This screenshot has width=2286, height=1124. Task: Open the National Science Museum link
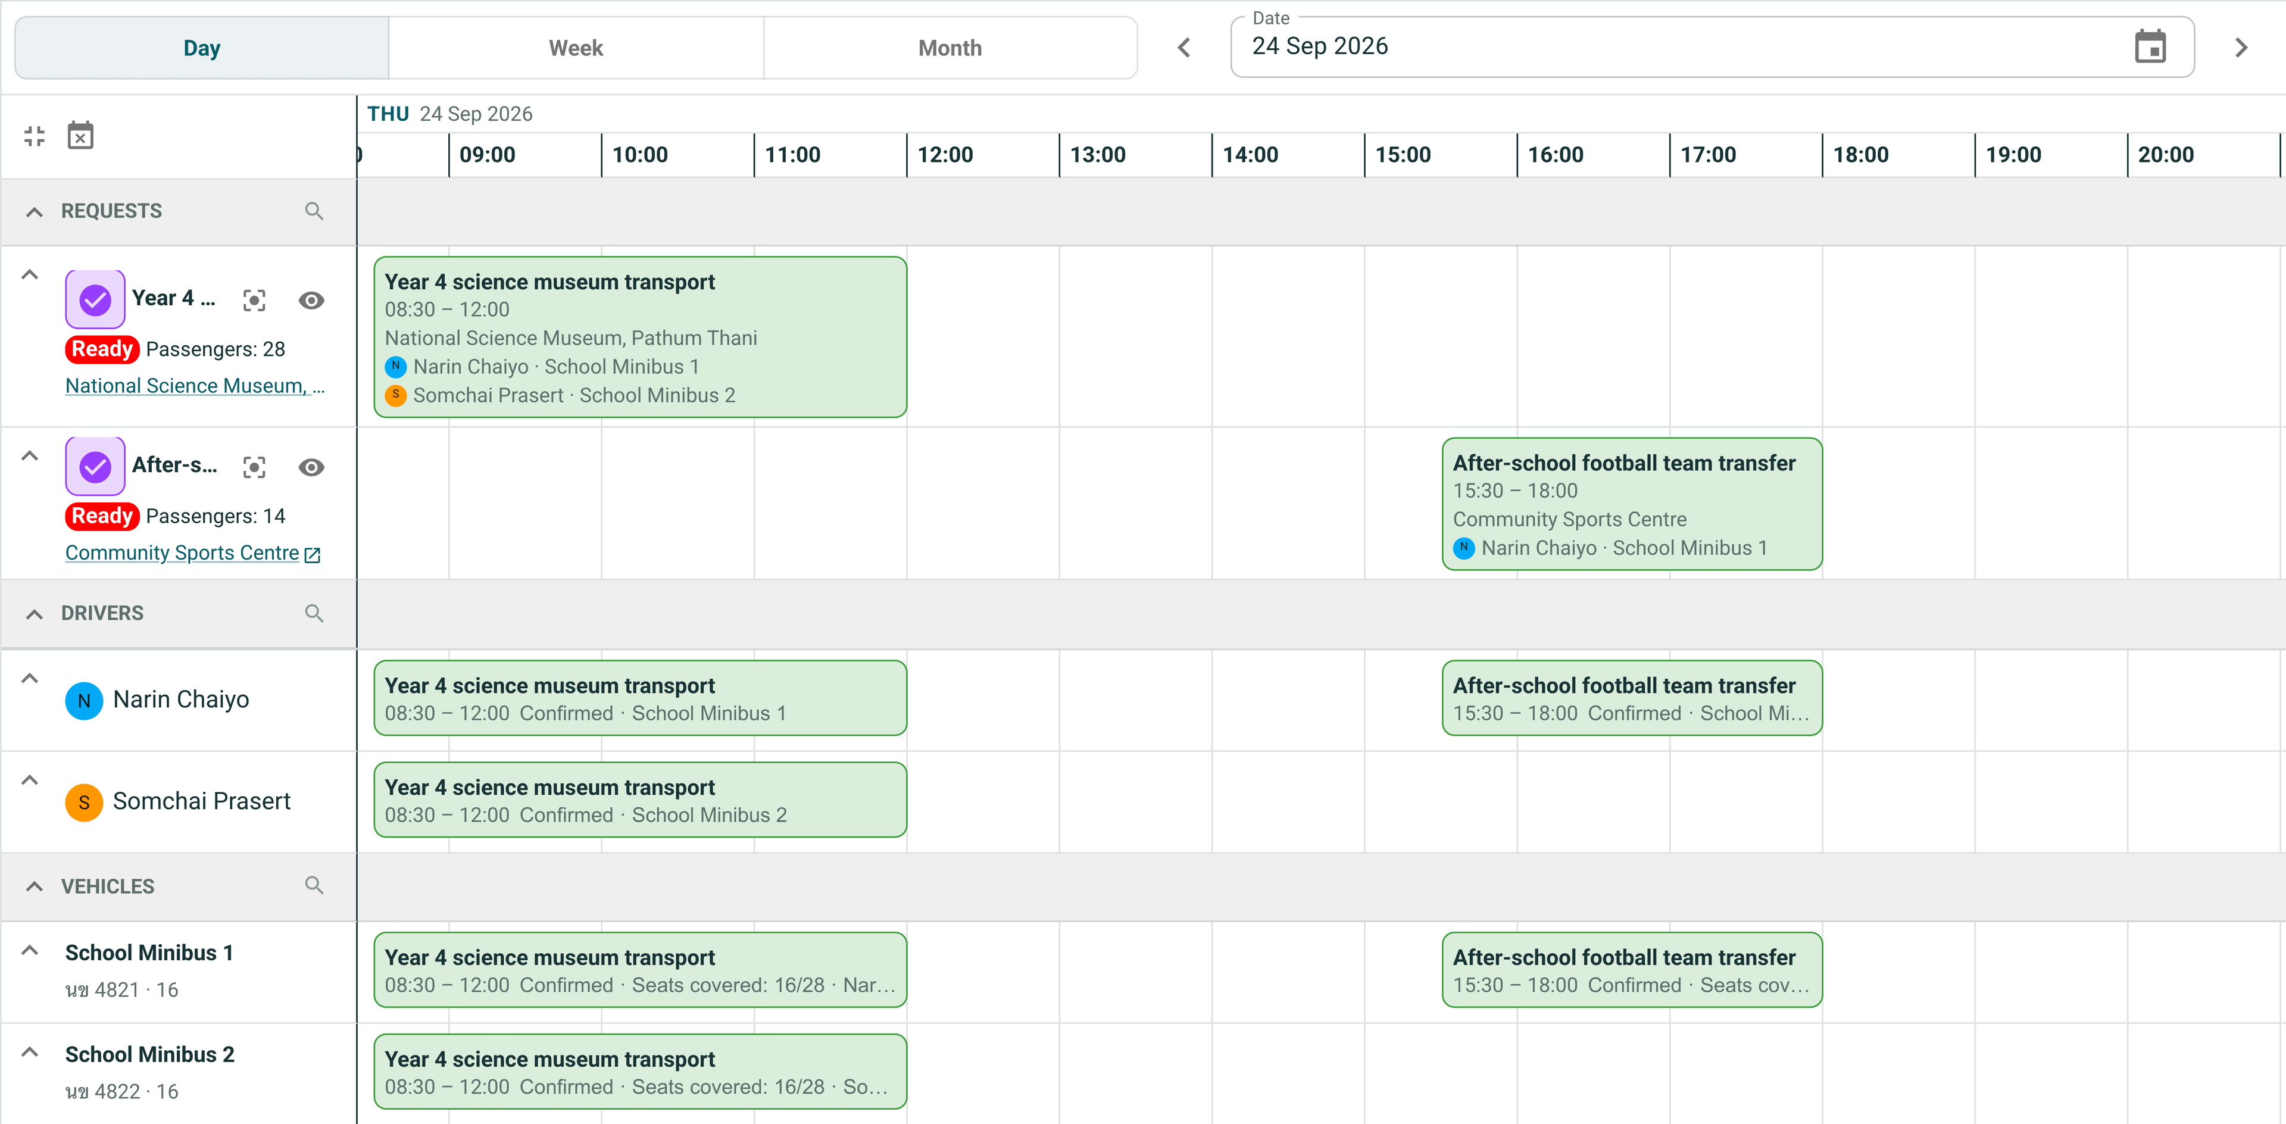[x=195, y=386]
